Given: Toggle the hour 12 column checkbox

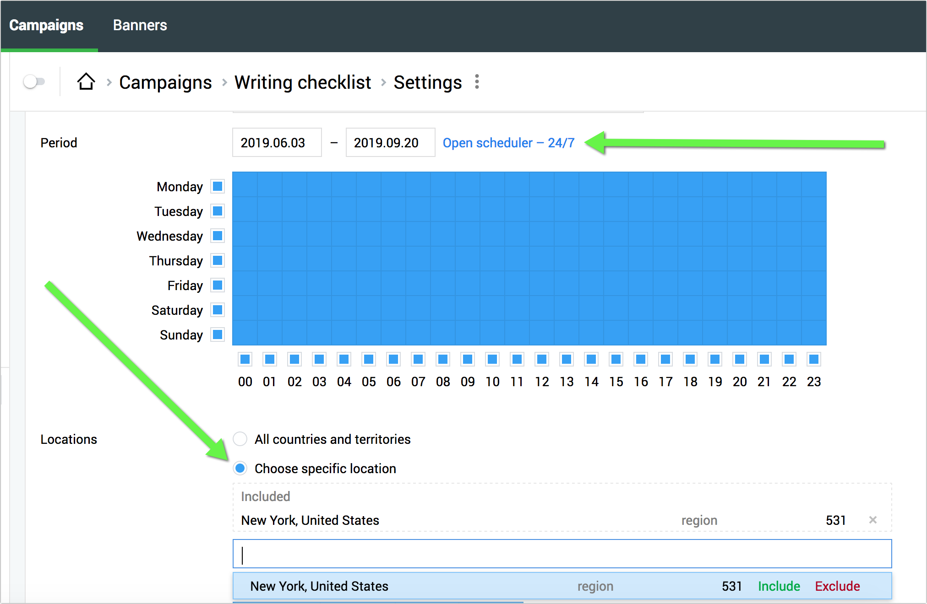Looking at the screenshot, I should tap(542, 359).
